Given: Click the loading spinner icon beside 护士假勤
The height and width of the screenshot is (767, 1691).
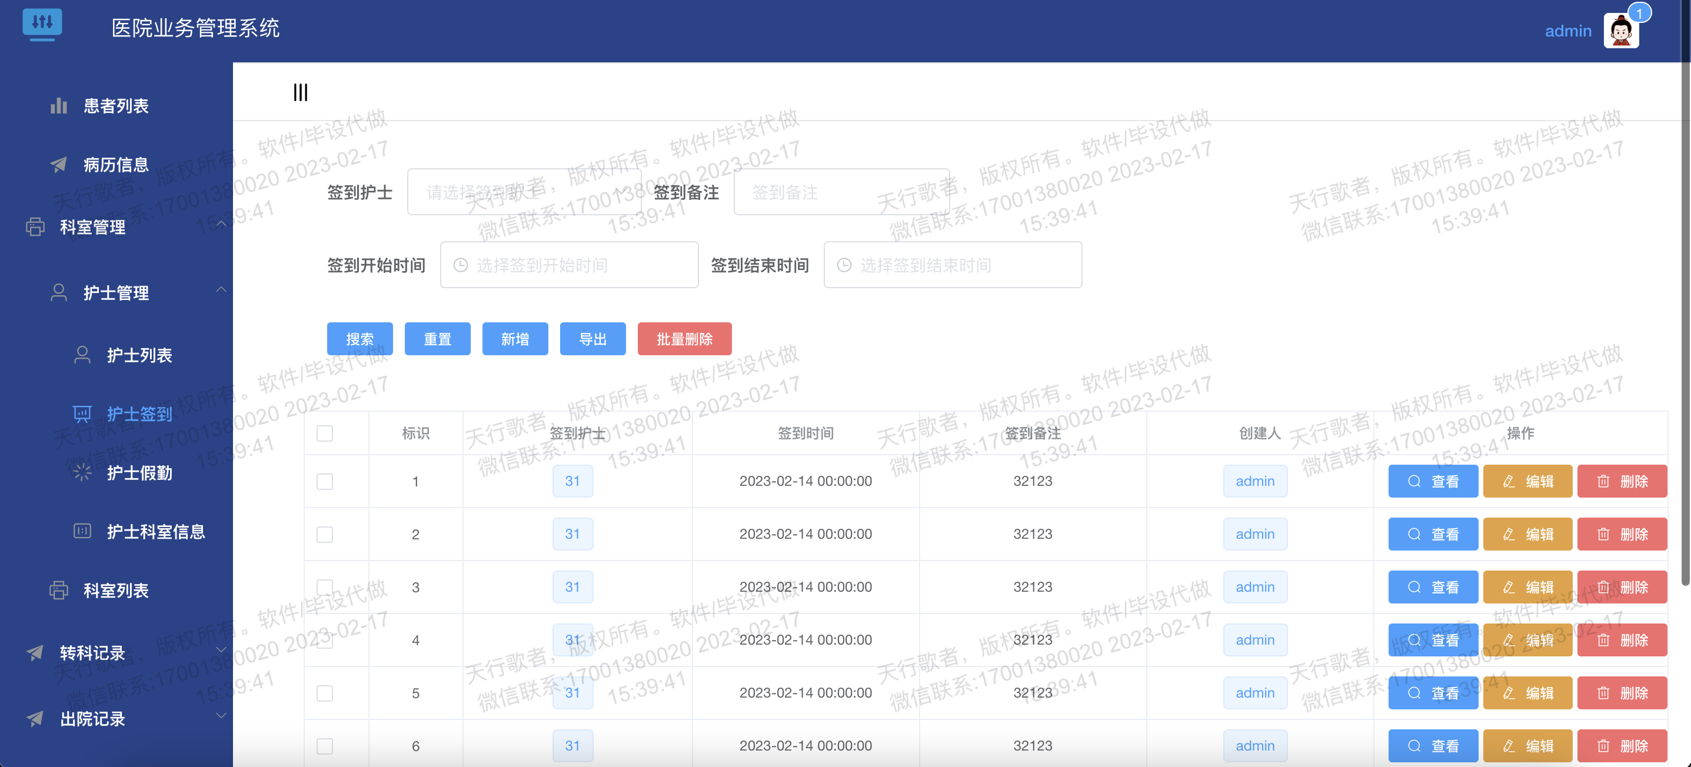Looking at the screenshot, I should pyautogui.click(x=82, y=472).
